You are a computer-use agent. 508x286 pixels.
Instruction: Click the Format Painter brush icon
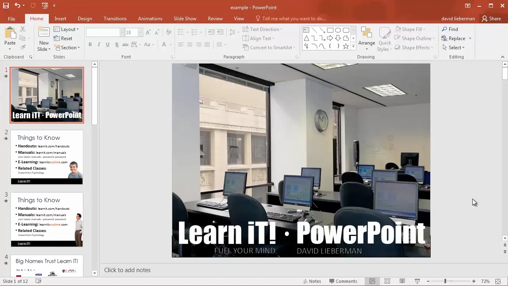23,47
